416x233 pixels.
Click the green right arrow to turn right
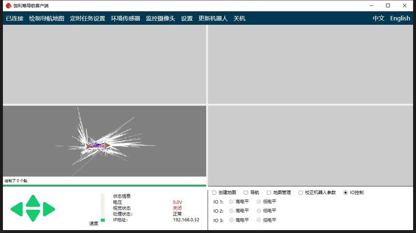pyautogui.click(x=49, y=209)
